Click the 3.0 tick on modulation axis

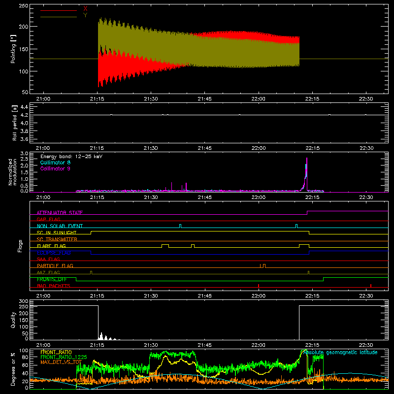[x=24, y=154]
